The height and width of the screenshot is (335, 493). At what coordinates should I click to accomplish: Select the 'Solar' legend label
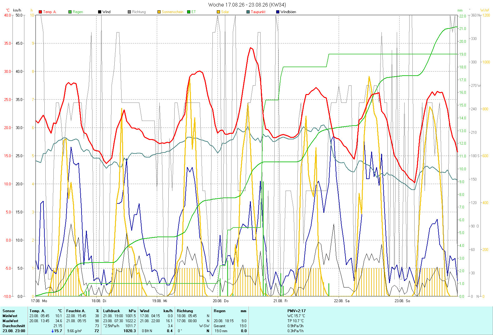click(225, 12)
